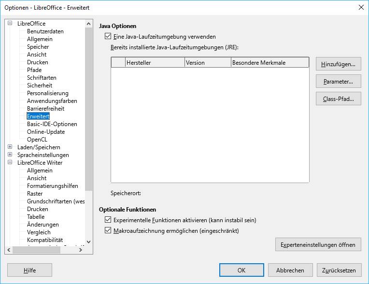
Task: Select OpenCL in the tree
Action: click(37, 140)
